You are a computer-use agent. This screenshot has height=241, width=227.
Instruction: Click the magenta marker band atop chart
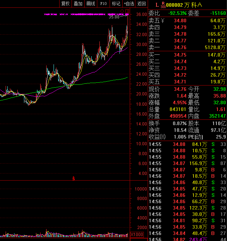85,14
